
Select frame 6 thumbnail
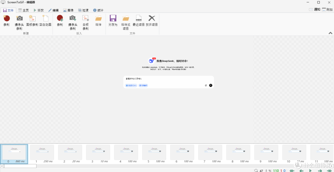[x=182, y=154]
